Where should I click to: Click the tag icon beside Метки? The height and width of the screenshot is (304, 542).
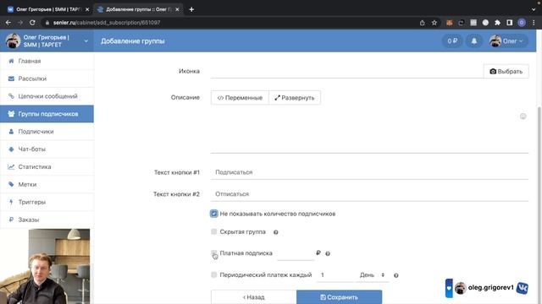(11, 184)
